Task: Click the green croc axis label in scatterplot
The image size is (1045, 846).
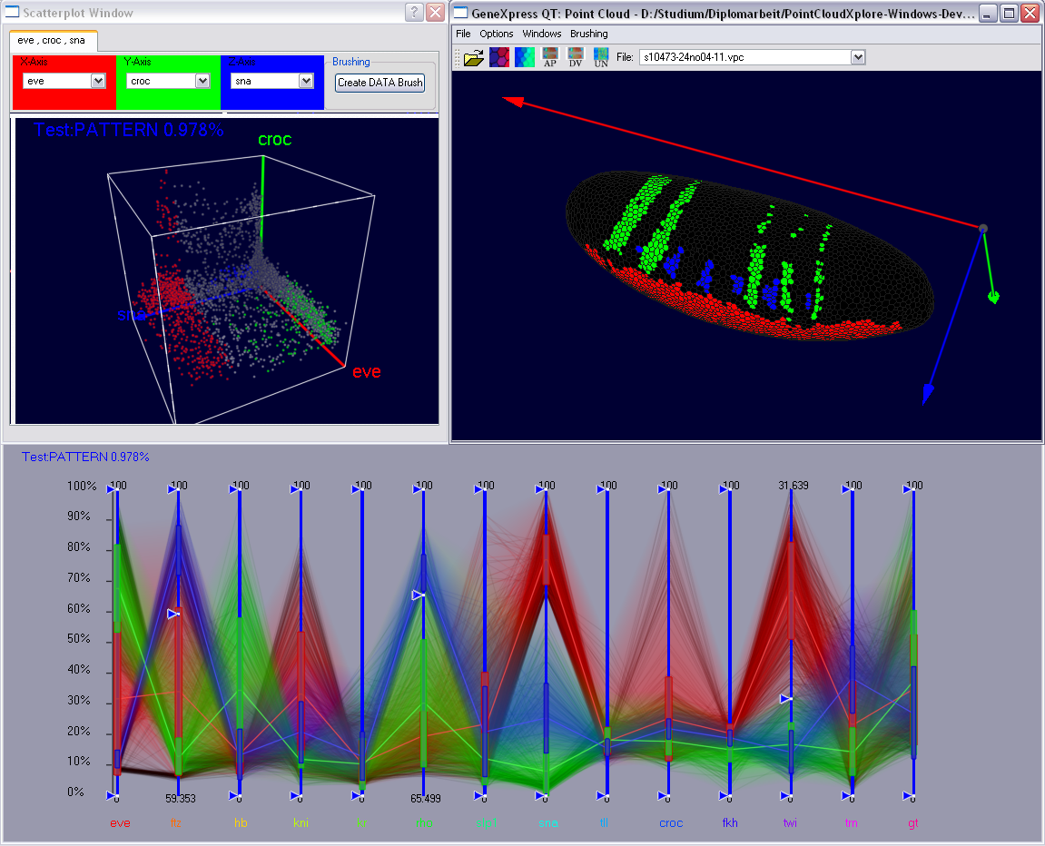Action: coord(274,139)
